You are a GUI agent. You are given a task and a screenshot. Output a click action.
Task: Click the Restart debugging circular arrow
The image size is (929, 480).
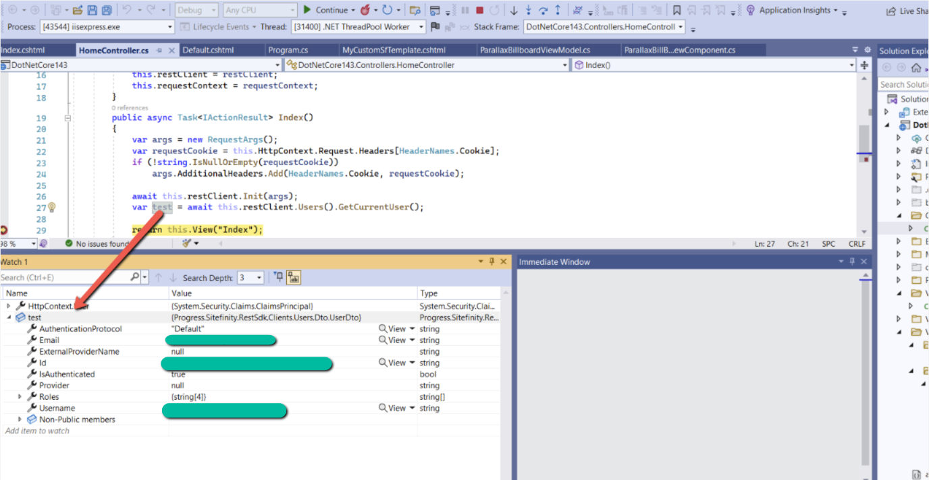[x=387, y=10]
